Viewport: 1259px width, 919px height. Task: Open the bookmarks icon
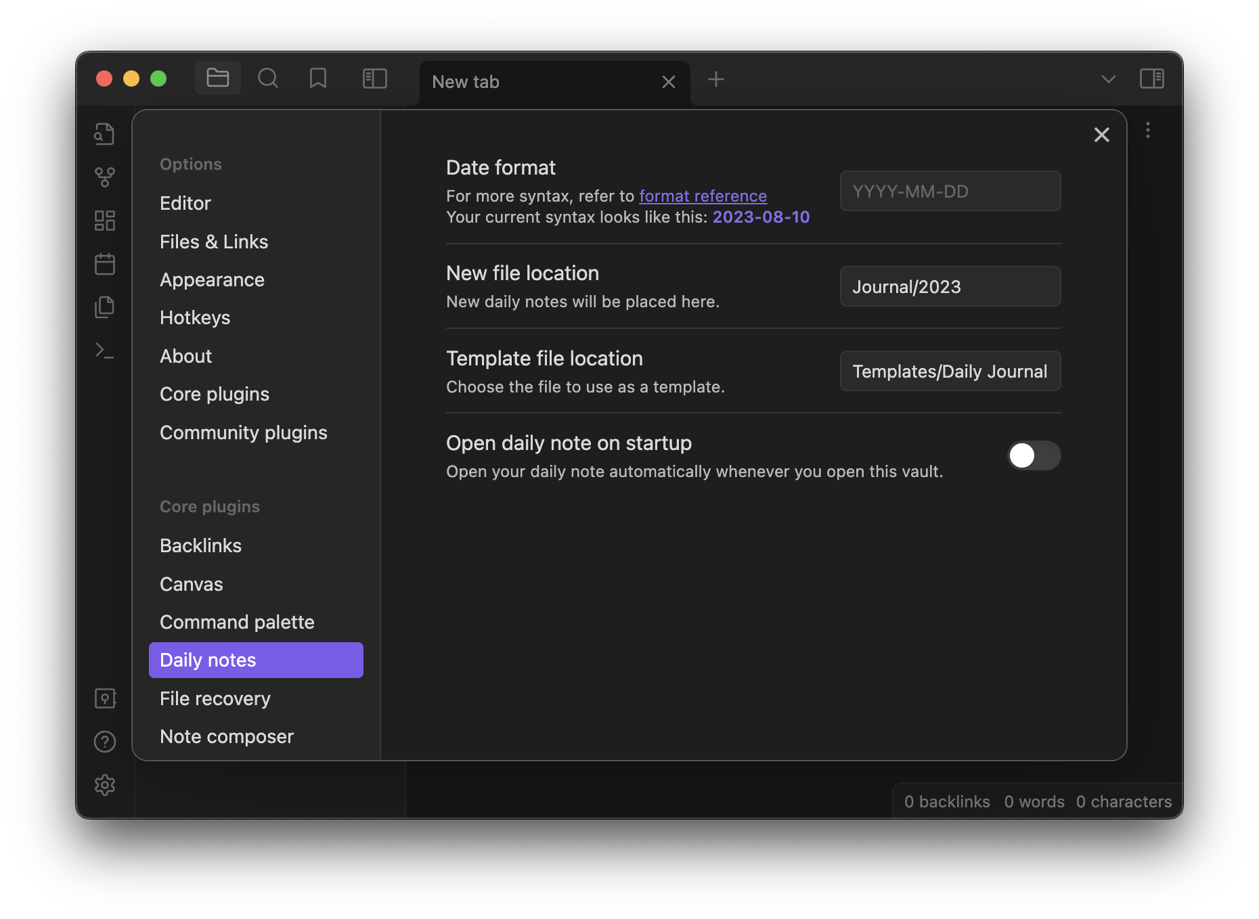[318, 79]
